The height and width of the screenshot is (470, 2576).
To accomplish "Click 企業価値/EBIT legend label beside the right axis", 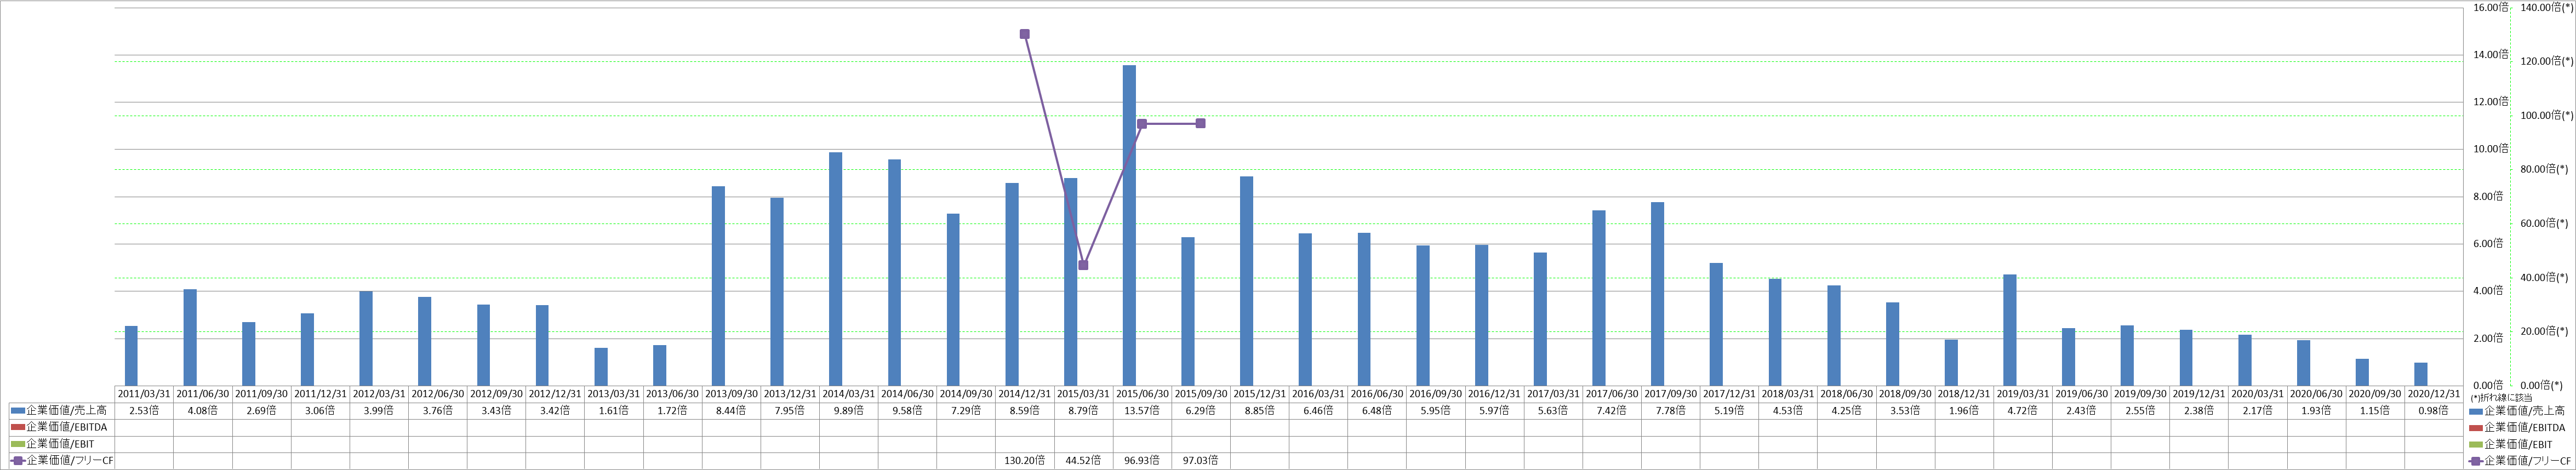I will coord(2517,444).
